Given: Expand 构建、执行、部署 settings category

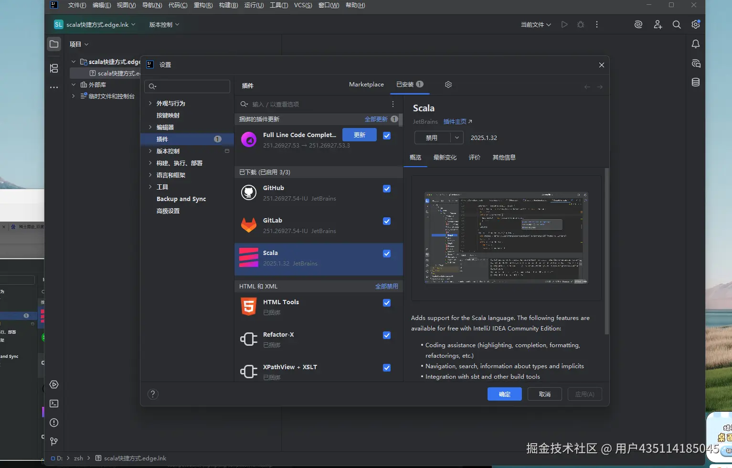Looking at the screenshot, I should 150,163.
